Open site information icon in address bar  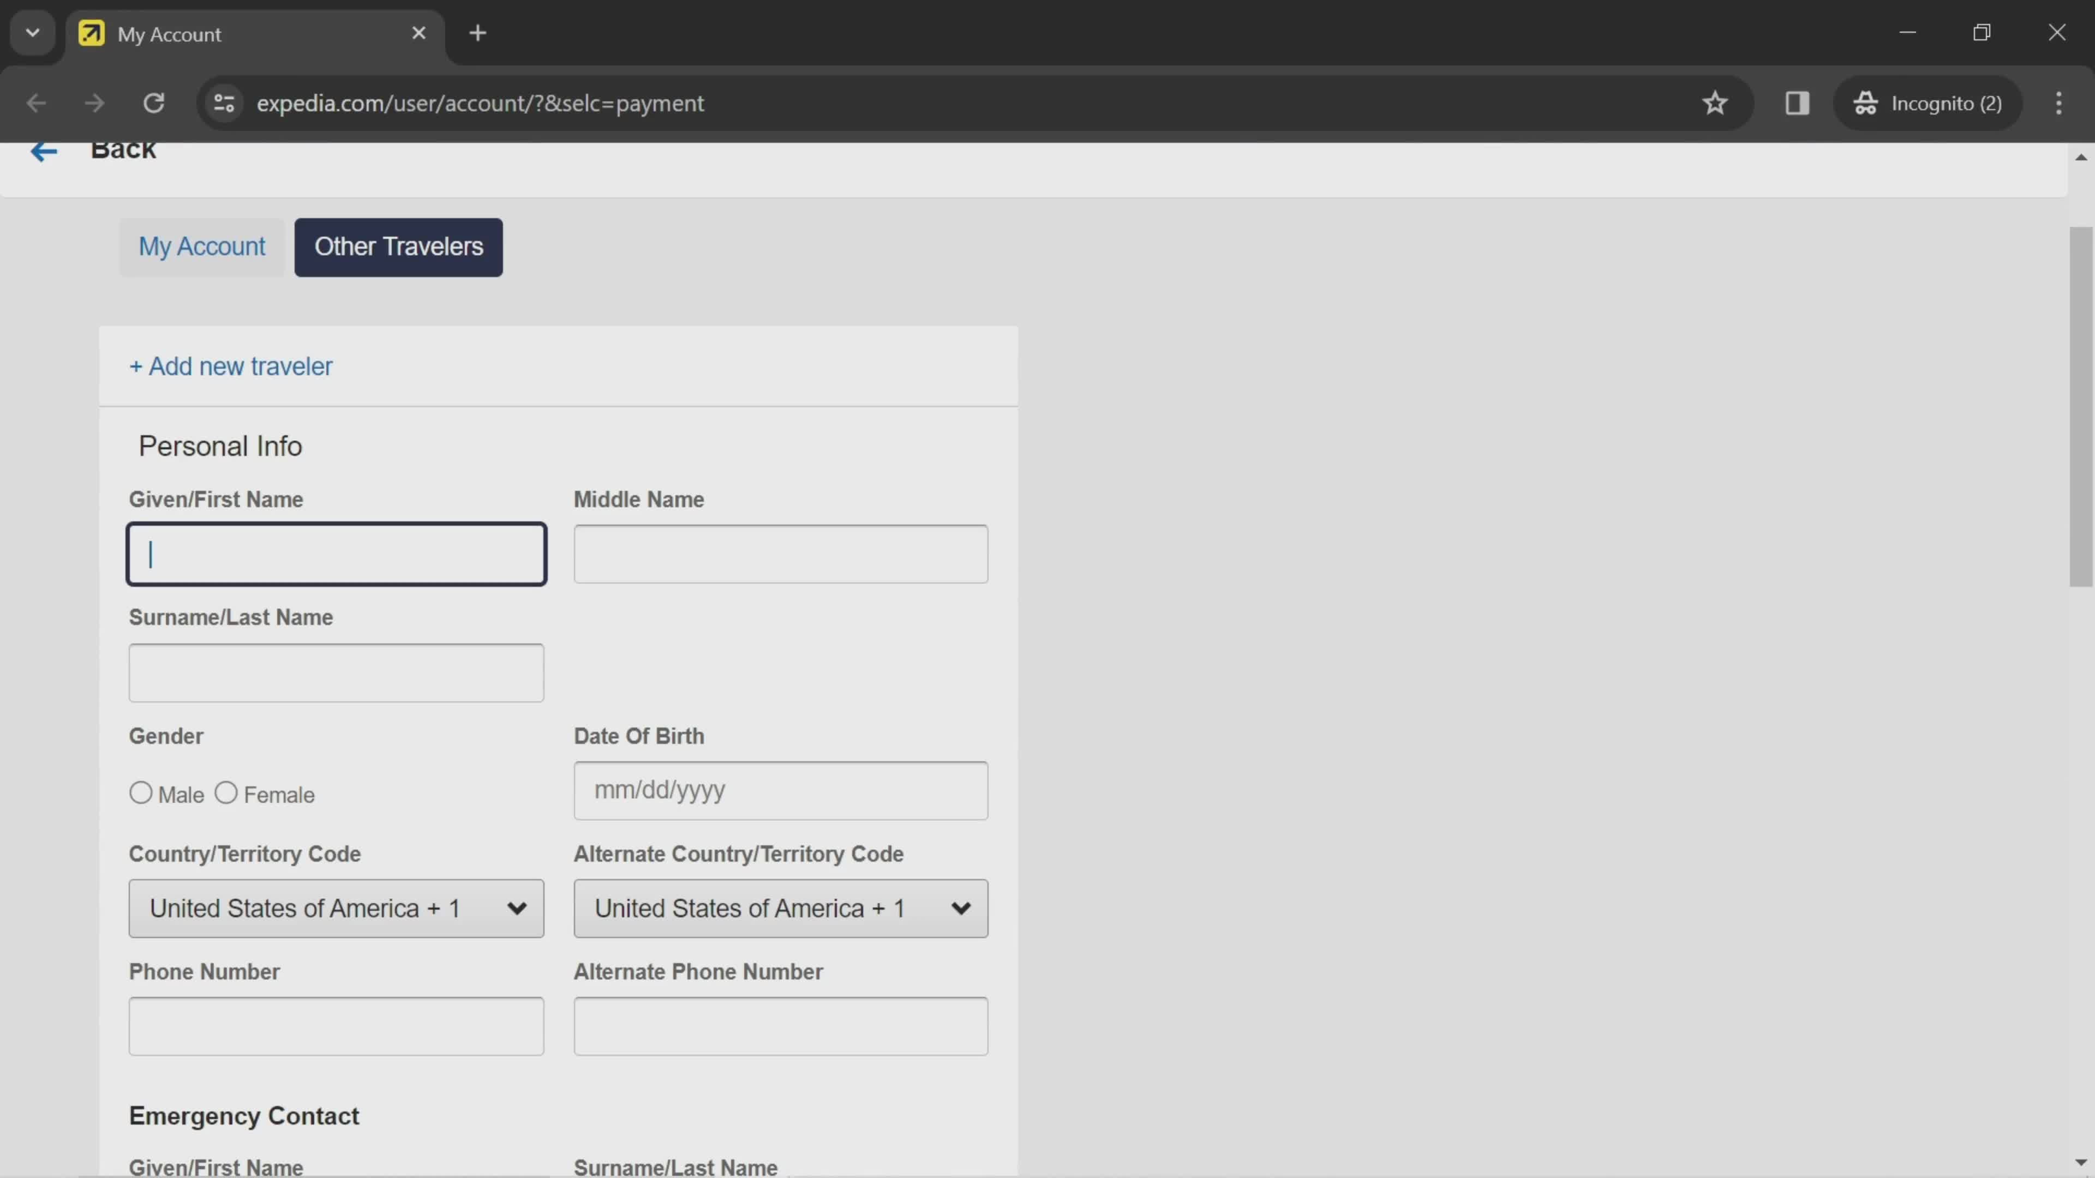click(x=224, y=103)
